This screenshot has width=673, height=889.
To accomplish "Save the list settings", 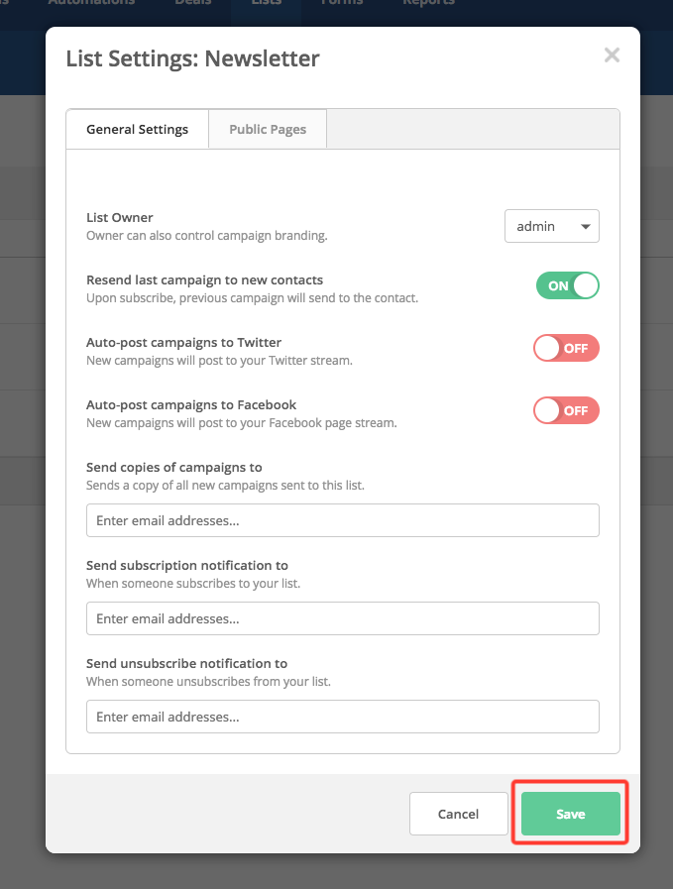I will (570, 814).
